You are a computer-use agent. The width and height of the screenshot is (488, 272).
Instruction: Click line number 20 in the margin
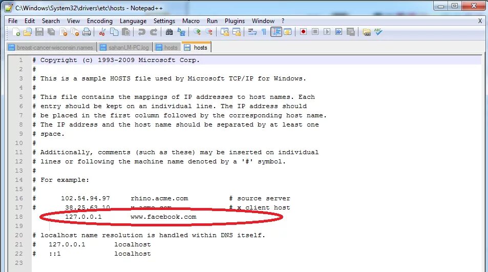[x=19, y=235]
